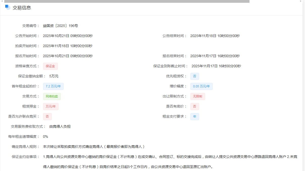Click the 5万元 deposit amount value

point(54,76)
